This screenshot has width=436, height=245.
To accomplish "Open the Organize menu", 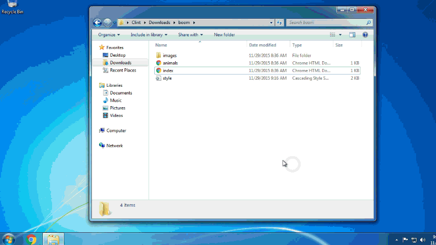I will 109,35.
